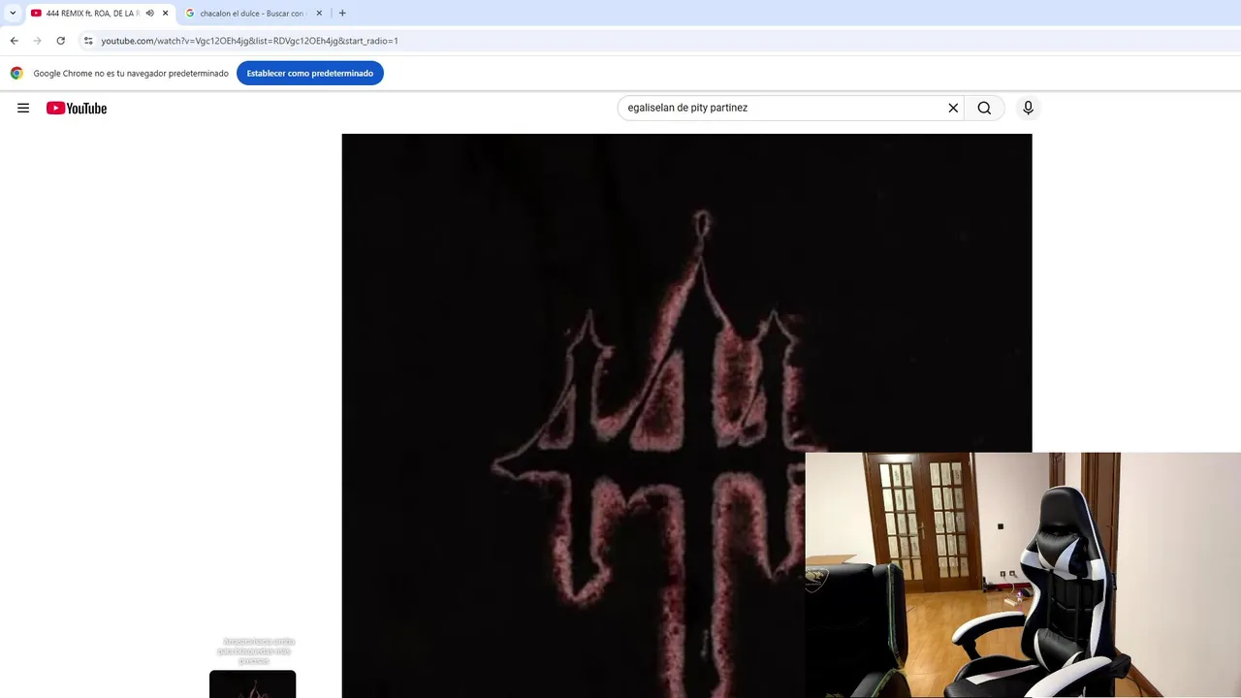Click the Chrome logo in the infobar
The image size is (1241, 698).
pyautogui.click(x=16, y=73)
